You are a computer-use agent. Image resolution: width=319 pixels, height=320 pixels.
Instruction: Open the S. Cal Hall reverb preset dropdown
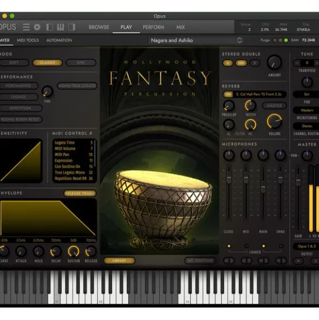(x=260, y=94)
